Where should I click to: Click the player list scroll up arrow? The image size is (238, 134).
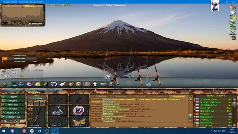(234, 99)
